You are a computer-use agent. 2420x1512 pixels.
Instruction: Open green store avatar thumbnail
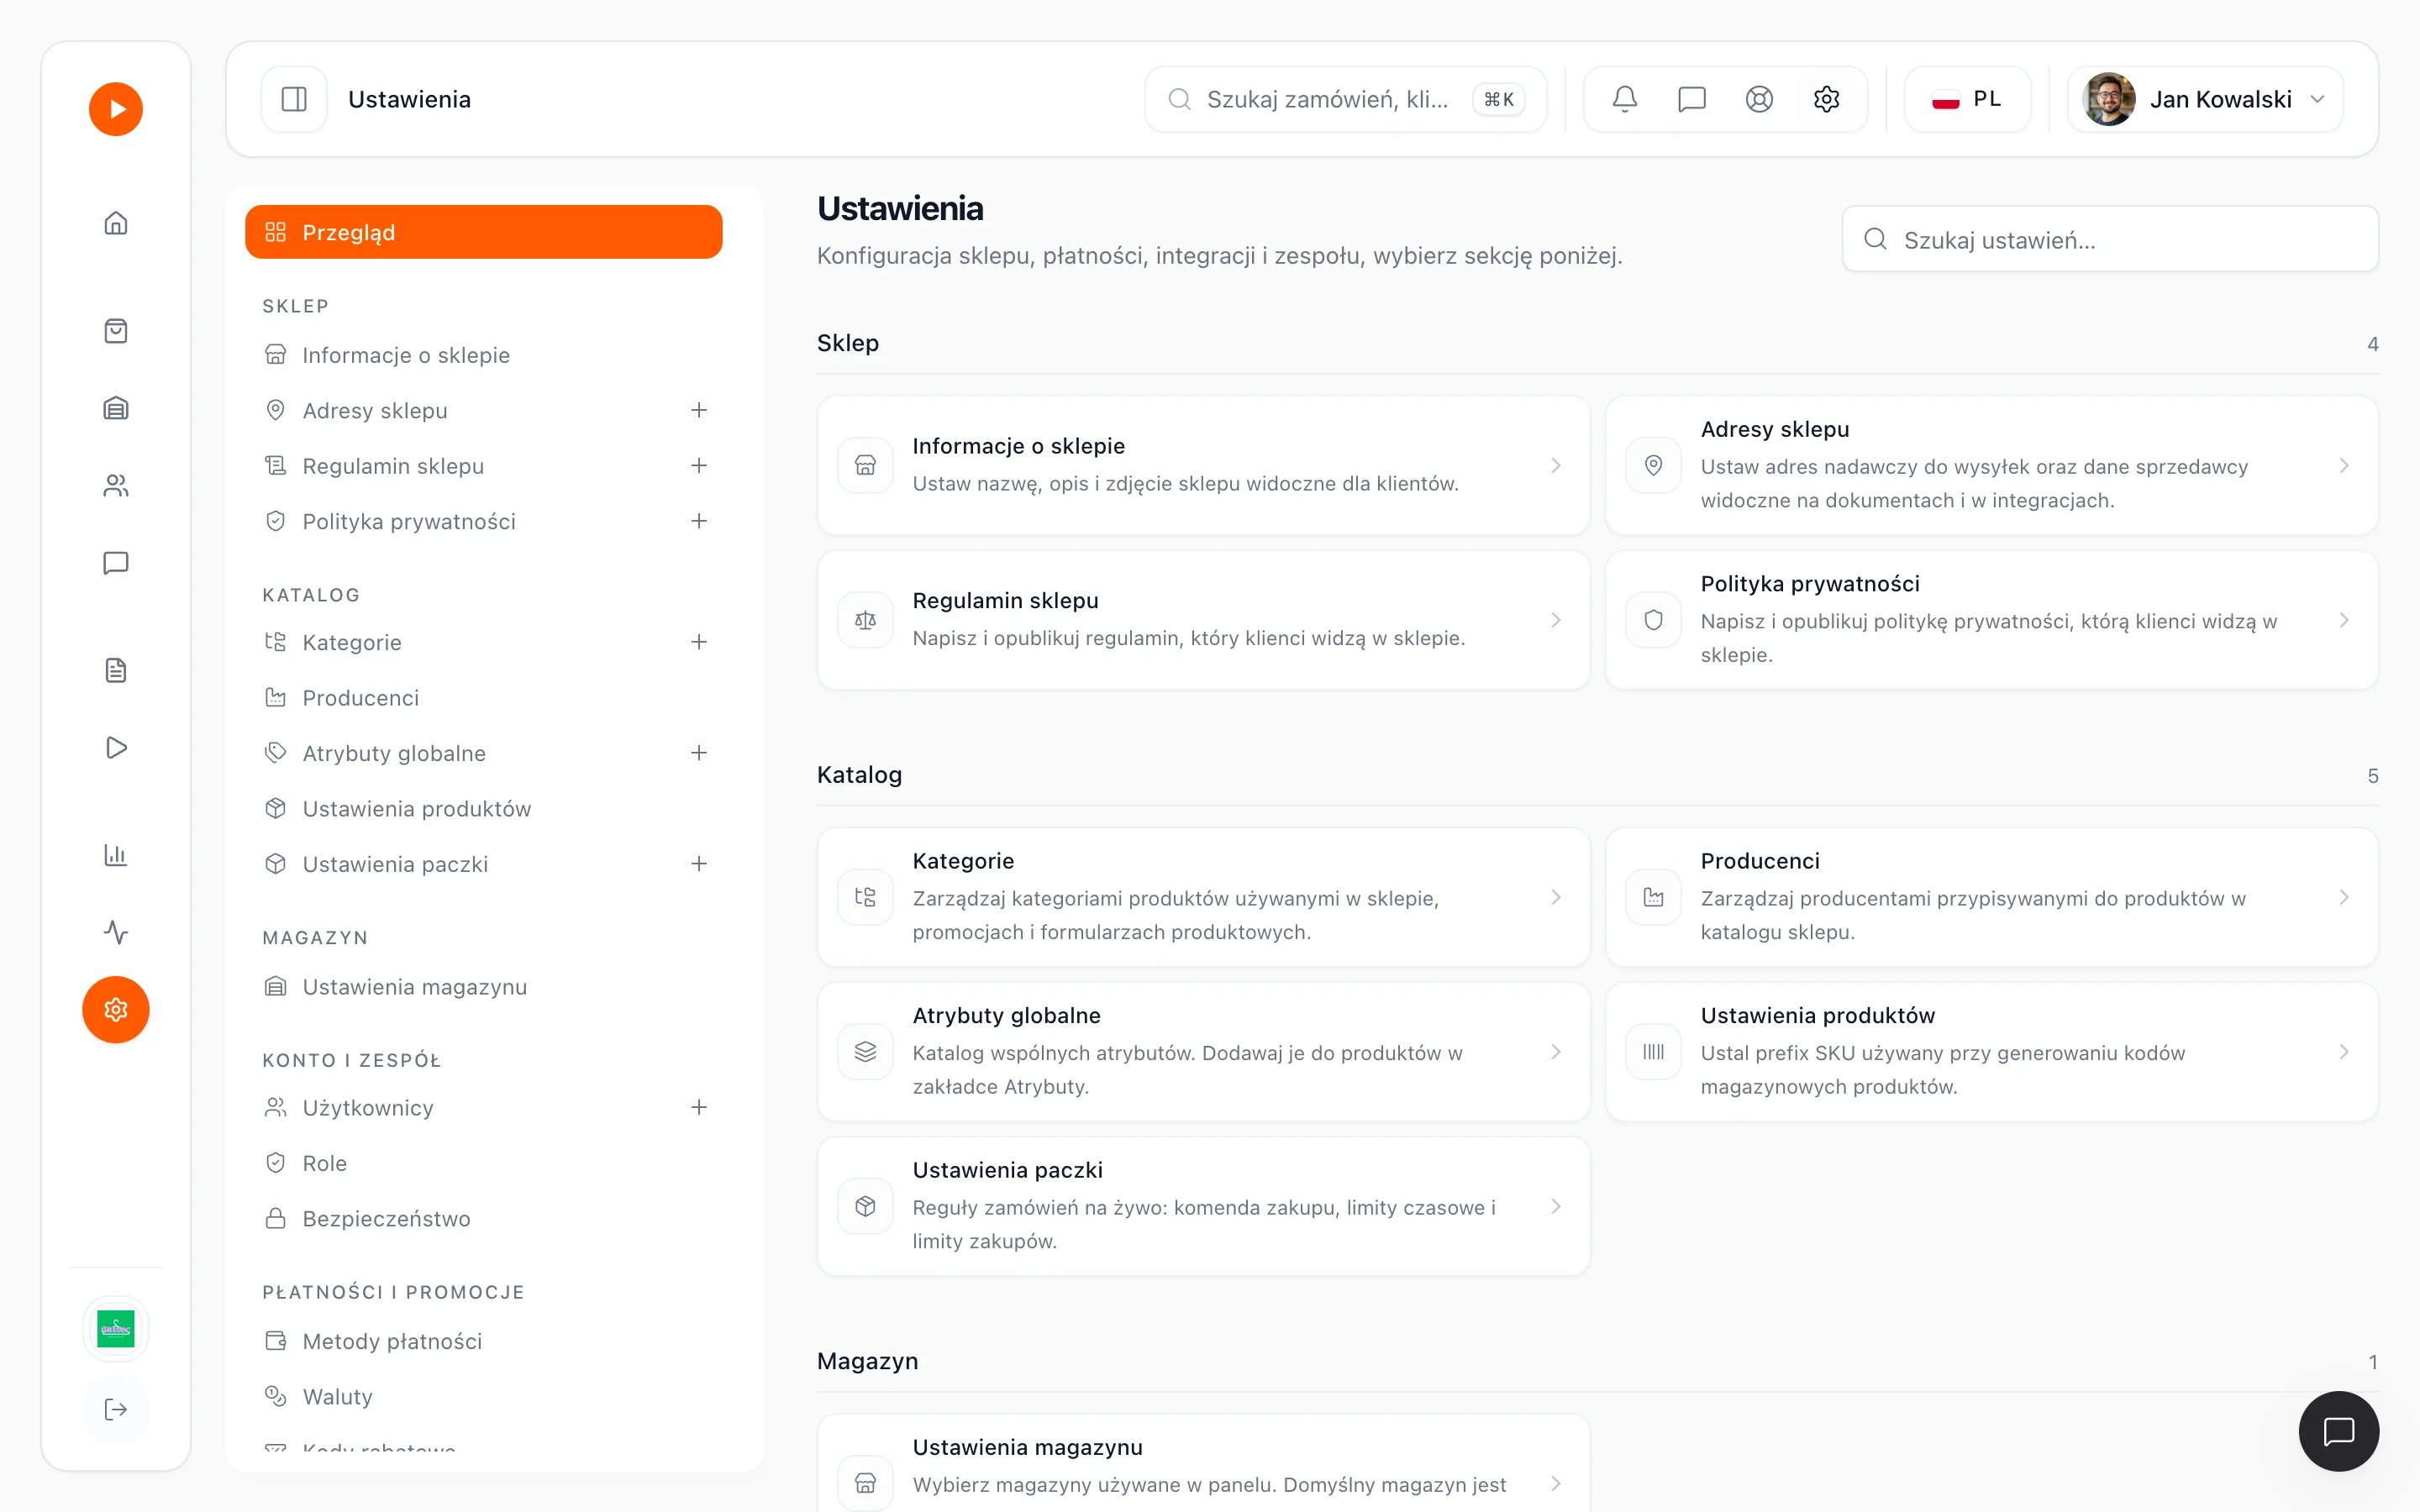(116, 1329)
